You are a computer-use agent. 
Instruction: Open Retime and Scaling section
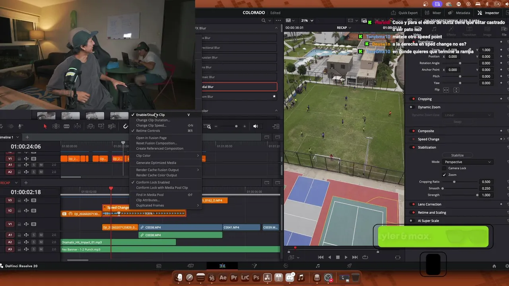[432, 213]
